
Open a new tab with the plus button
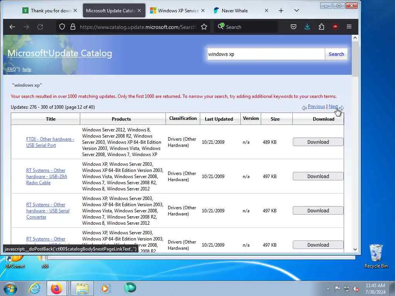point(281,10)
